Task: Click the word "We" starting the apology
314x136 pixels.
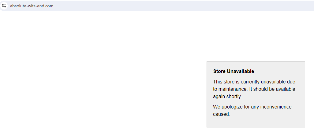Action: pyautogui.click(x=217, y=107)
